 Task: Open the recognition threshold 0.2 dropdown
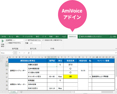click(23, 40)
